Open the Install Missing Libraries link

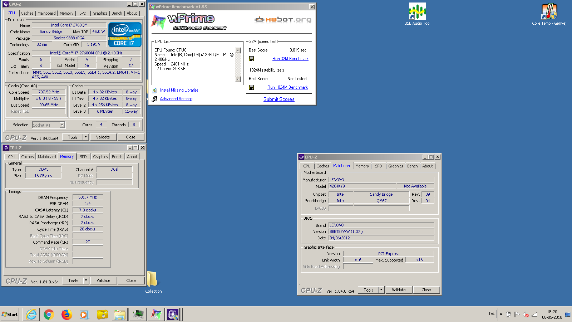pos(179,90)
